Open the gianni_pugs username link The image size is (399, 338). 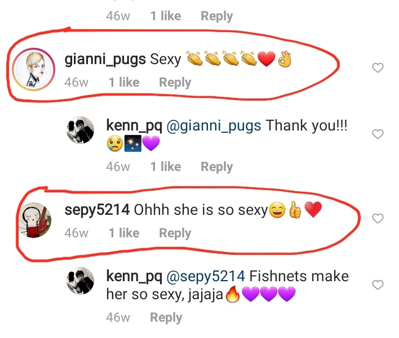105,60
